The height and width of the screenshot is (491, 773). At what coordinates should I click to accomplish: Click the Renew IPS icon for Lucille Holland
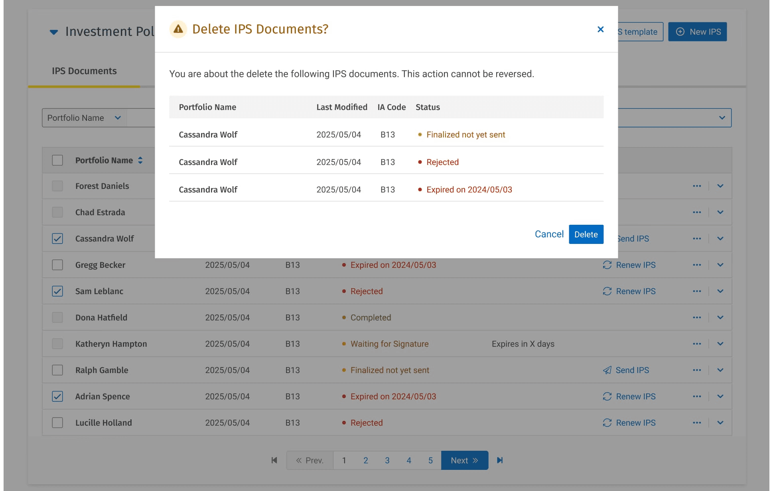point(607,423)
